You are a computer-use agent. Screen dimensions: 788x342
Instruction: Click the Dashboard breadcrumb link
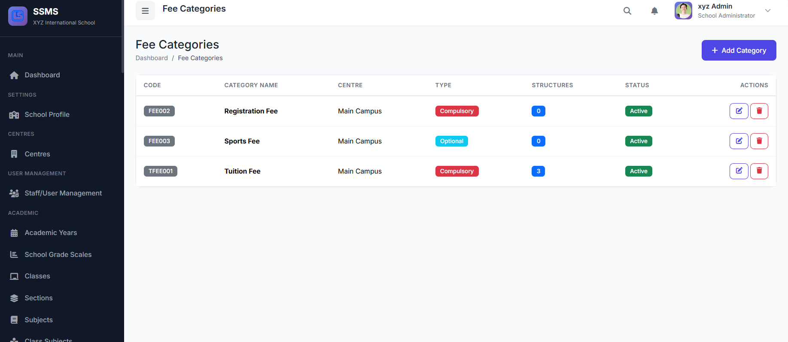[x=152, y=58]
